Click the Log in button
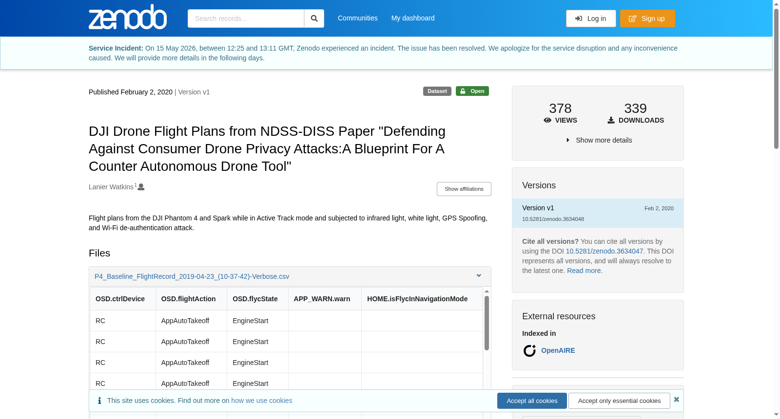Image resolution: width=780 pixels, height=419 pixels. pyautogui.click(x=591, y=18)
